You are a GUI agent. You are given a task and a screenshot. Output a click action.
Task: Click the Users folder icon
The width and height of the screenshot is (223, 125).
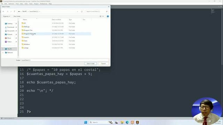22,41
